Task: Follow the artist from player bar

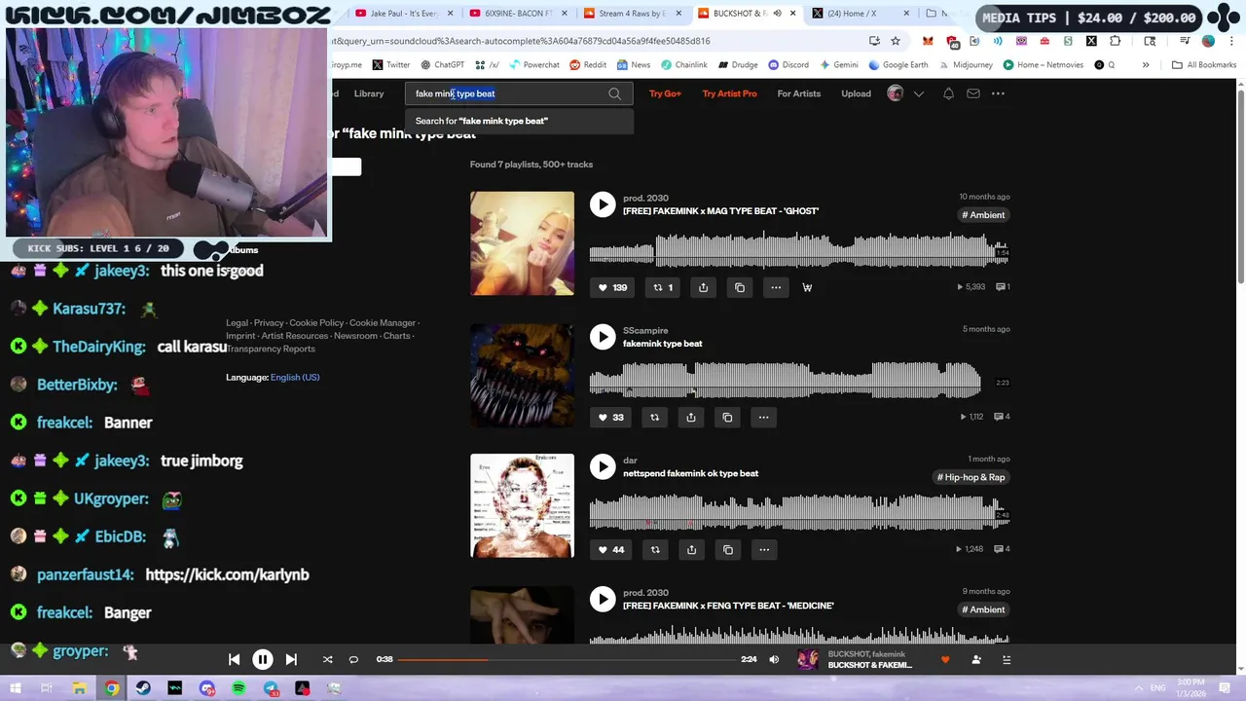Action: [x=976, y=659]
